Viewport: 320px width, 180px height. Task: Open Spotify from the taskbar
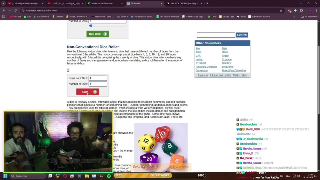coord(109,176)
